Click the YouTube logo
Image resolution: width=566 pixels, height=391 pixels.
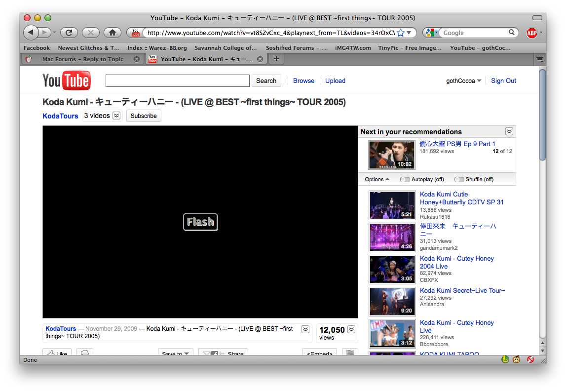tap(67, 80)
